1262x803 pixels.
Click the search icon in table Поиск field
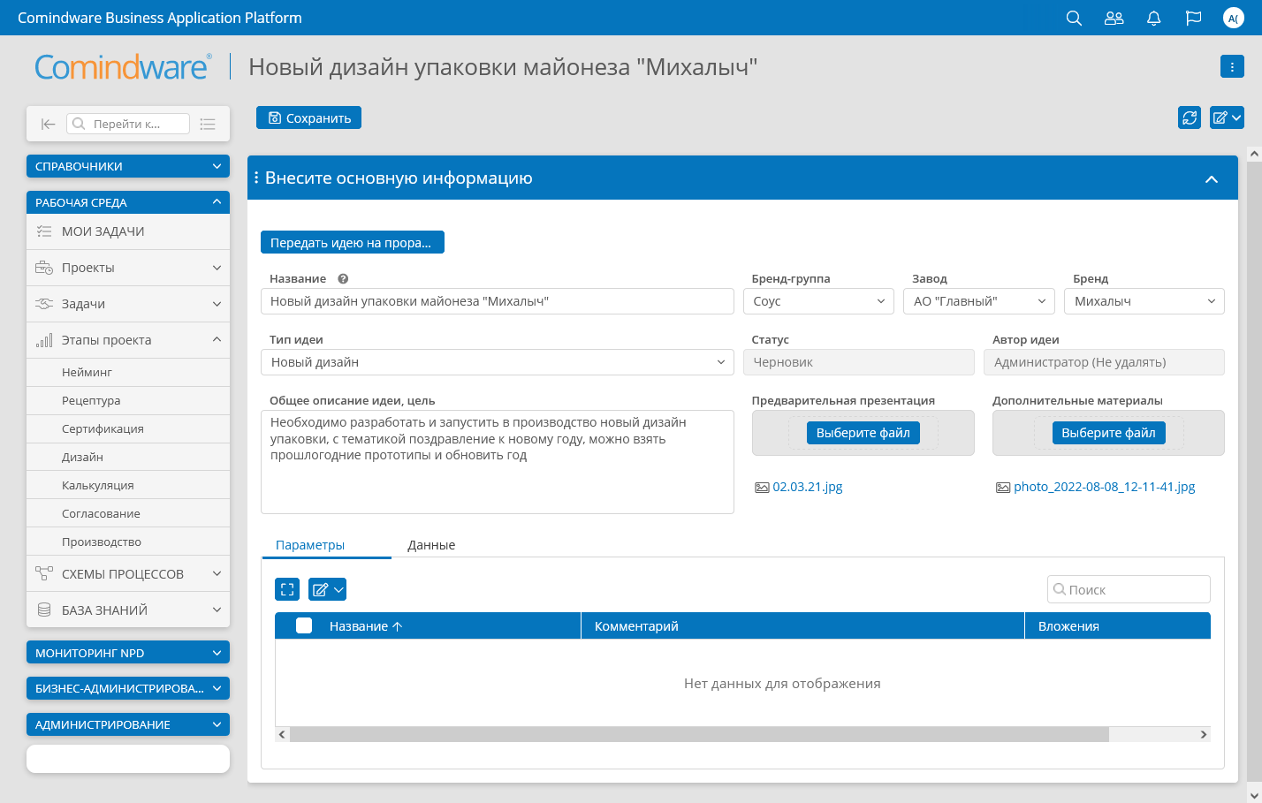(1059, 589)
